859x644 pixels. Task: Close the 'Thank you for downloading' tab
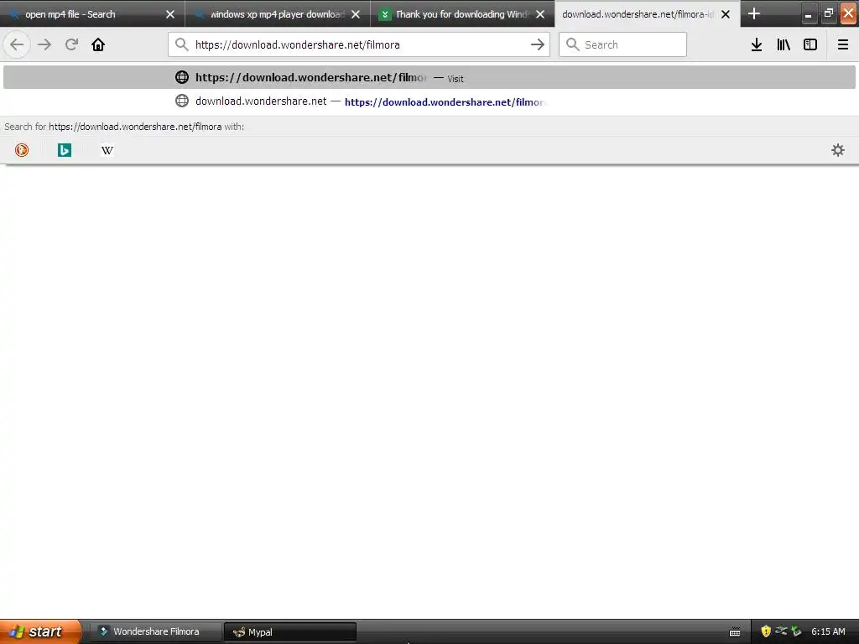[x=540, y=14]
